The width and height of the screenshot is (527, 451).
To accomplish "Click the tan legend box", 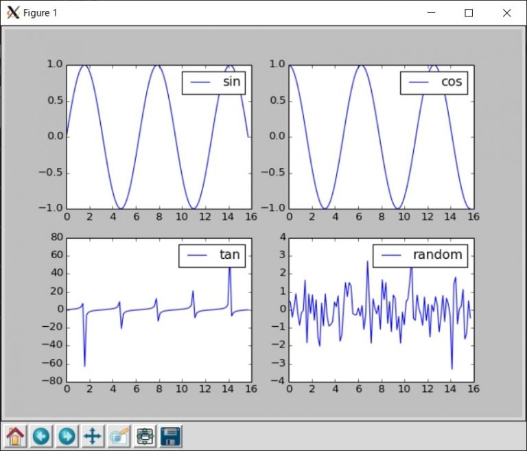I will tap(212, 256).
